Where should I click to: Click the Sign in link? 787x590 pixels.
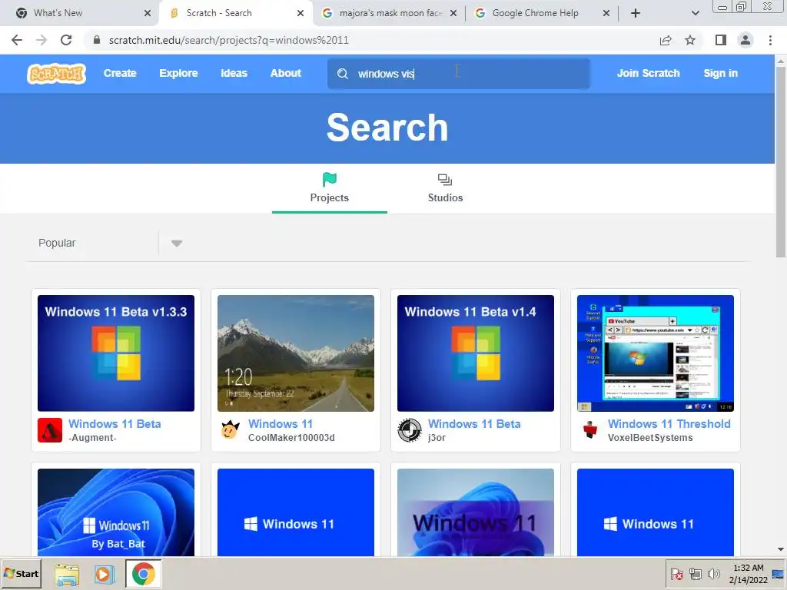tap(720, 73)
